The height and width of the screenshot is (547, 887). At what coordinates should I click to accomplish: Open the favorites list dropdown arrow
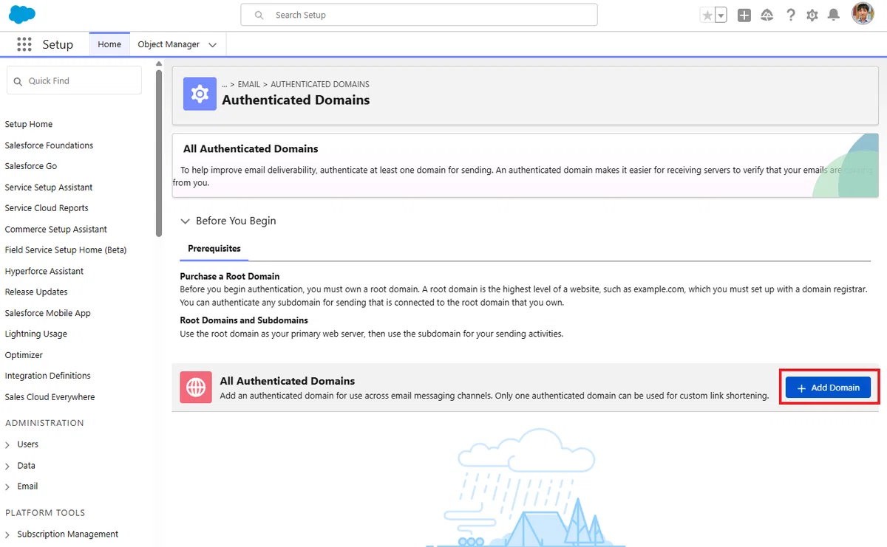pyautogui.click(x=721, y=15)
